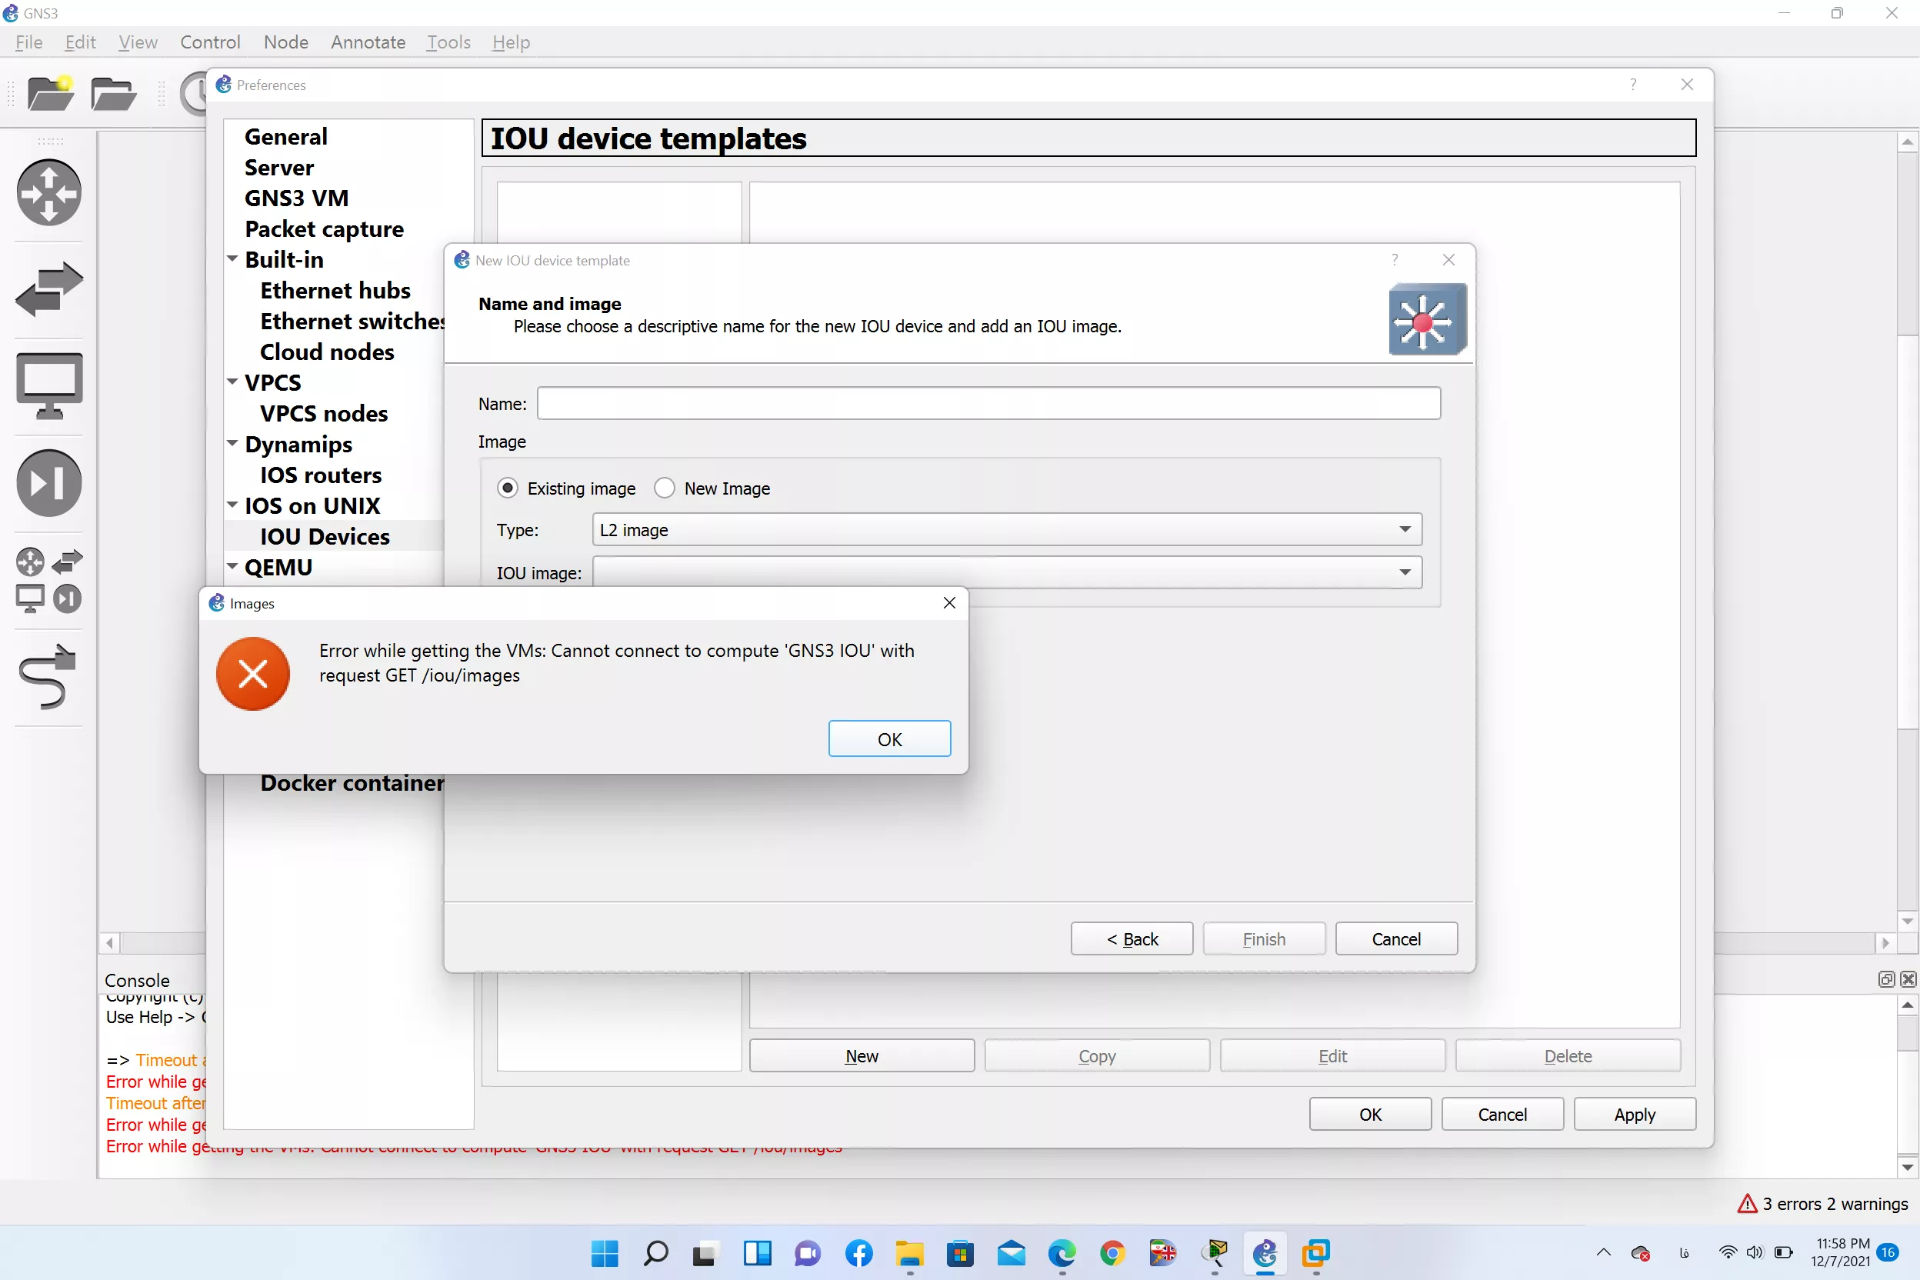Open the IOU image dropdown

[x=1006, y=572]
